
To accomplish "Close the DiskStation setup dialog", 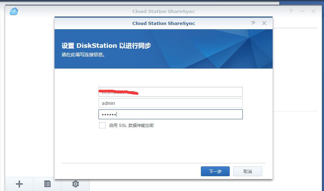I will [264, 23].
